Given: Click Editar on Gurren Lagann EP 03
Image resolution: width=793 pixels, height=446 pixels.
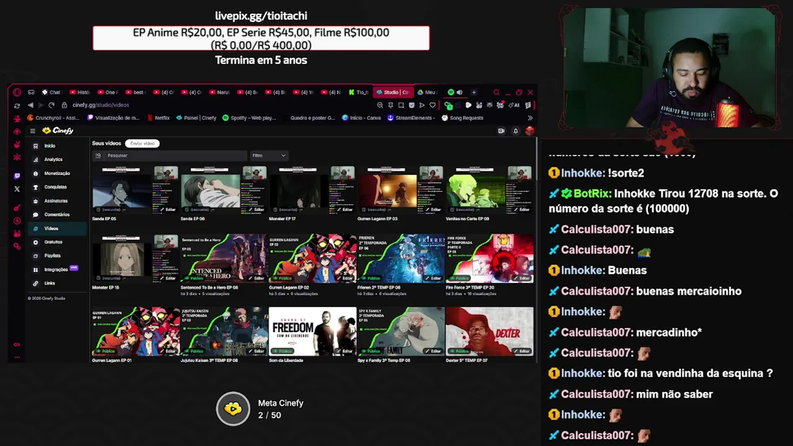Looking at the screenshot, I should coord(434,209).
